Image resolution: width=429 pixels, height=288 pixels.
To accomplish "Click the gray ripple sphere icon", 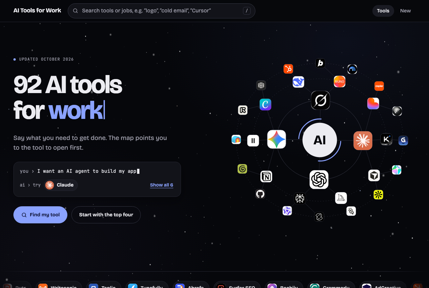I will [x=397, y=111].
